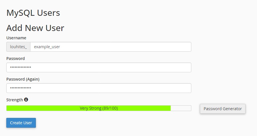
Task: Click the green filled portion of strength bar
Action: (x=43, y=108)
